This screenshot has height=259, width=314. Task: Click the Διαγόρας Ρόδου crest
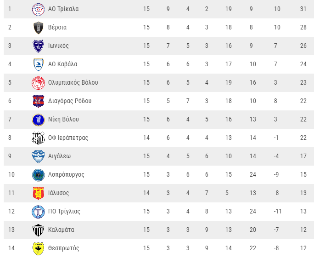(38, 101)
